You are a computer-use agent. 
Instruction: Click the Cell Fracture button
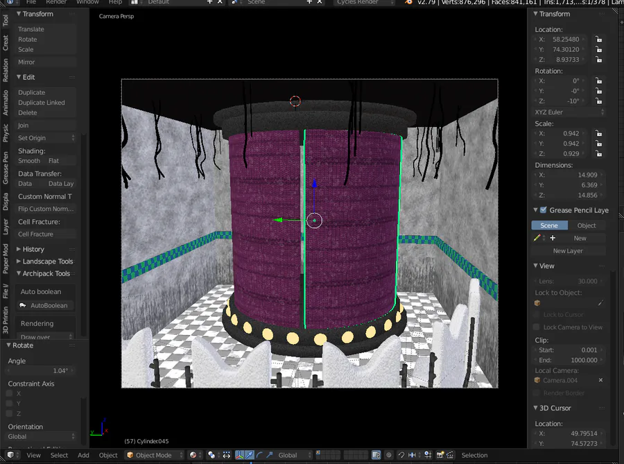(x=46, y=234)
